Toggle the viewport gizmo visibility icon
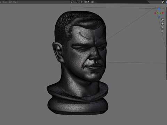Viewport: 167px width, 125px height. (x=163, y=2)
